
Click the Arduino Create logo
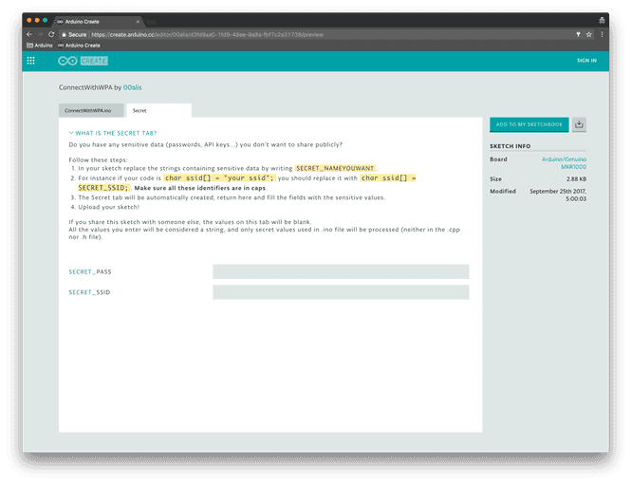tap(83, 61)
